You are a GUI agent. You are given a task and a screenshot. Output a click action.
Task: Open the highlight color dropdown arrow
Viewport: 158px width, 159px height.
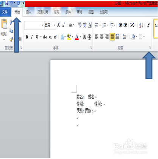[x=73, y=37]
